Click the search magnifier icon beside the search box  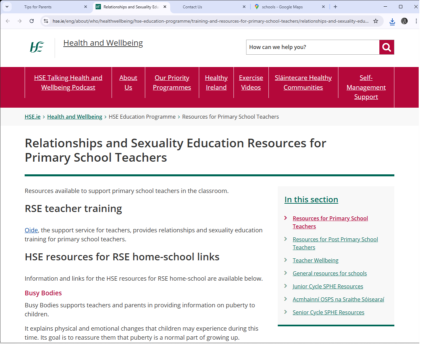coord(386,47)
